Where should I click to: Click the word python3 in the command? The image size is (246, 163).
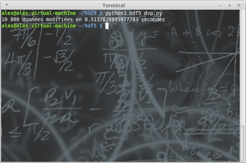(x=116, y=13)
